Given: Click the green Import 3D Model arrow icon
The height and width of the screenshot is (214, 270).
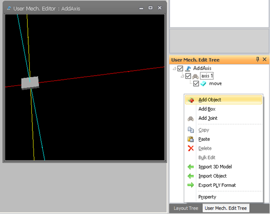Looking at the screenshot, I should pyautogui.click(x=191, y=167).
